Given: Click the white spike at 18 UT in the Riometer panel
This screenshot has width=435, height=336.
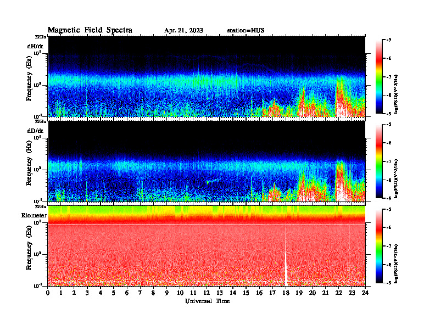Looking at the screenshot, I should click(x=286, y=255).
